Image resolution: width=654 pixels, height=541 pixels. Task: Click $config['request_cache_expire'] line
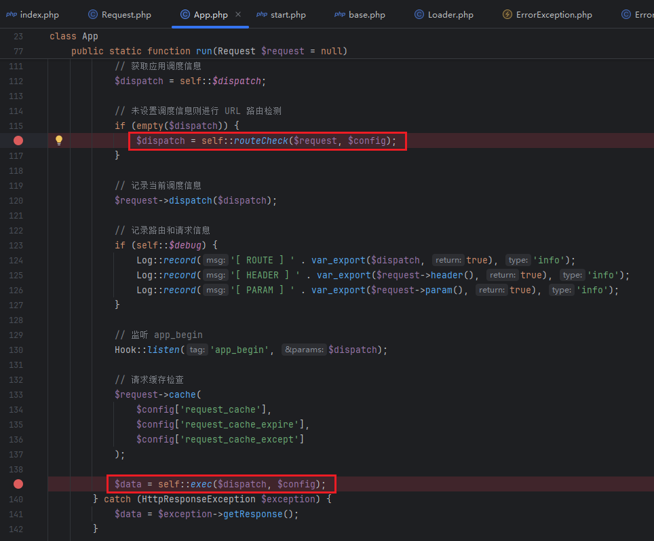coord(223,424)
